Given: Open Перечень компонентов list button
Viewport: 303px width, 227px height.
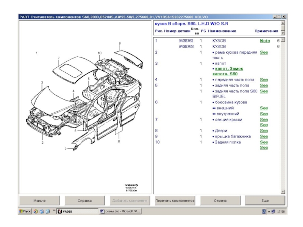Looking at the screenshot, I should (175, 201).
